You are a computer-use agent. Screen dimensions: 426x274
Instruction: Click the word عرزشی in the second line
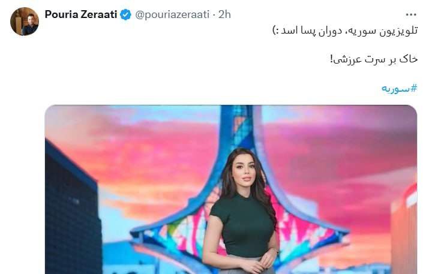pyautogui.click(x=346, y=59)
